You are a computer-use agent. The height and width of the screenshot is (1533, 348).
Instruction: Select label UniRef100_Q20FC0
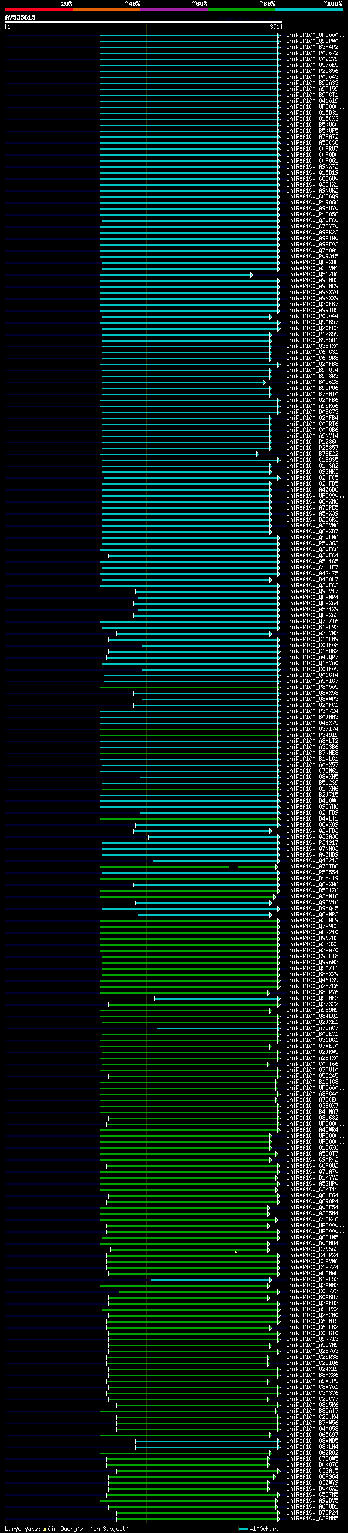(x=312, y=221)
